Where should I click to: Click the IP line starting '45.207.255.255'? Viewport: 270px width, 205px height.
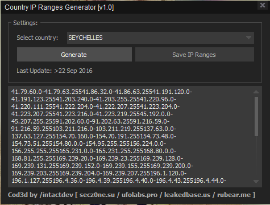90,121
